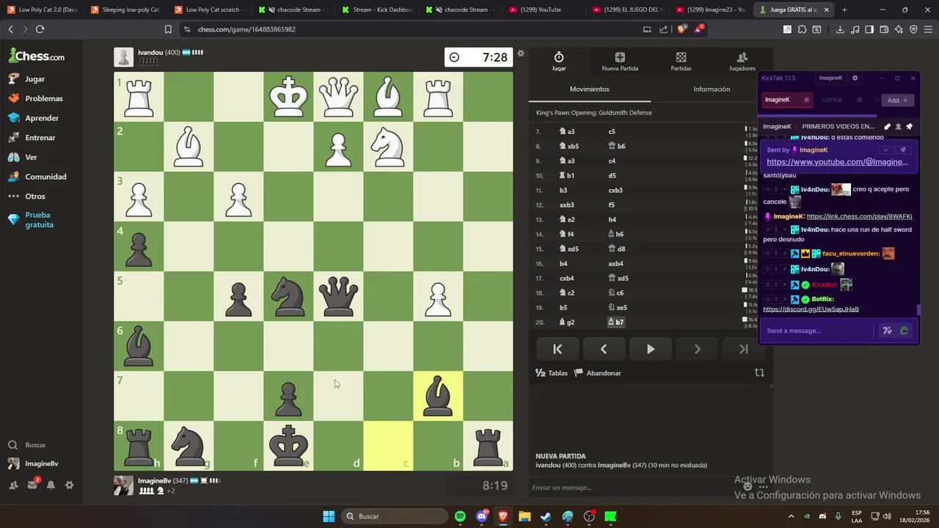Switch to the Información tab
This screenshot has width=939, height=528.
(712, 89)
